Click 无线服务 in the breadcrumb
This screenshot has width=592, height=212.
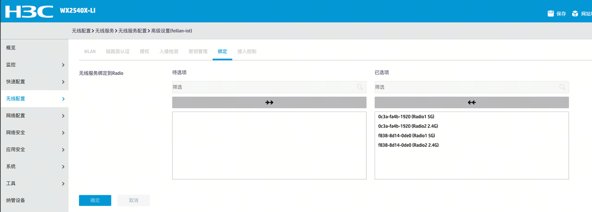(105, 31)
